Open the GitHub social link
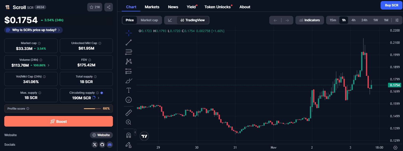The width and height of the screenshot is (403, 151). [102, 145]
